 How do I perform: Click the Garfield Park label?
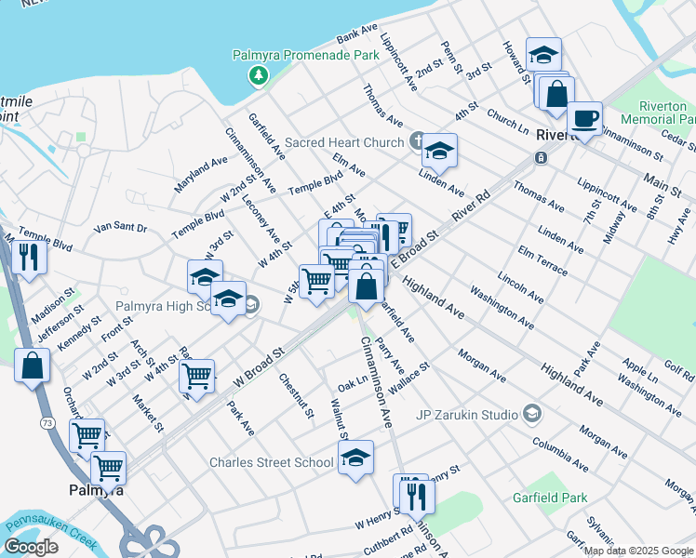coord(550,498)
